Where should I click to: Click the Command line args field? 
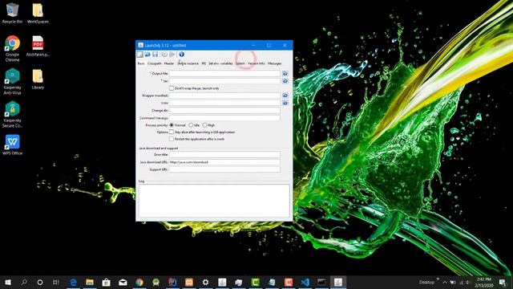[224, 118]
